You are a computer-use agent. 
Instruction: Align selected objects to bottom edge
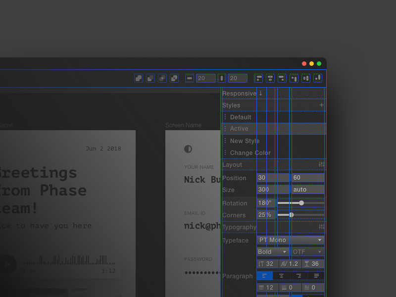click(318, 78)
